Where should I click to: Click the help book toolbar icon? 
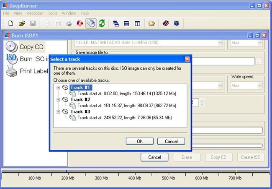click(165, 23)
